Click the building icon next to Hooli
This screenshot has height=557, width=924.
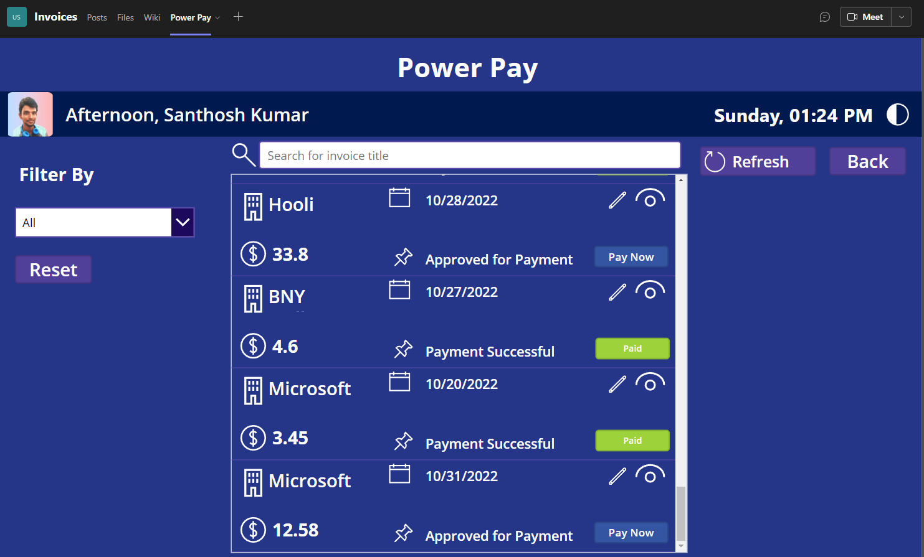(253, 207)
